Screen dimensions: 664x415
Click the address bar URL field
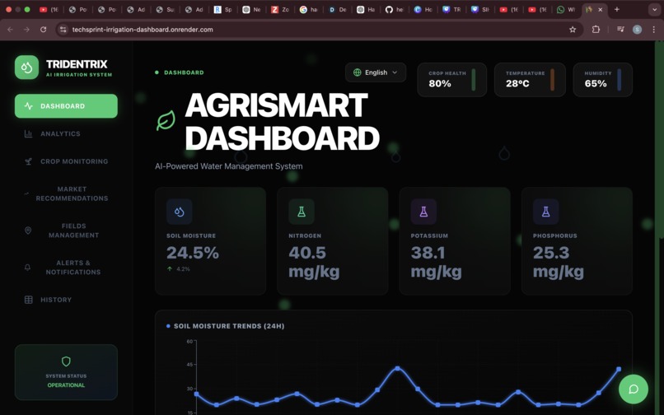pos(318,30)
